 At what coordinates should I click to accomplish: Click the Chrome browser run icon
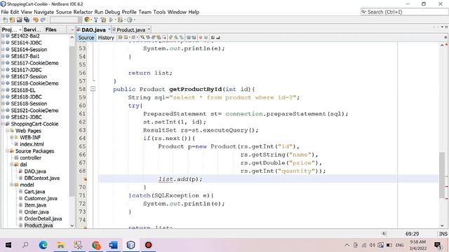pyautogui.click(x=87, y=20)
